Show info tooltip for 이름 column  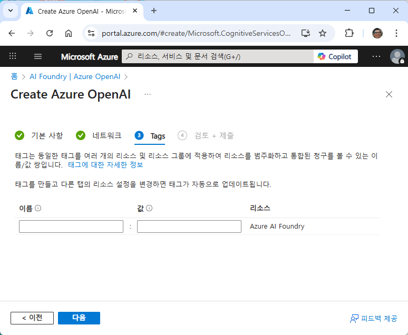point(38,208)
